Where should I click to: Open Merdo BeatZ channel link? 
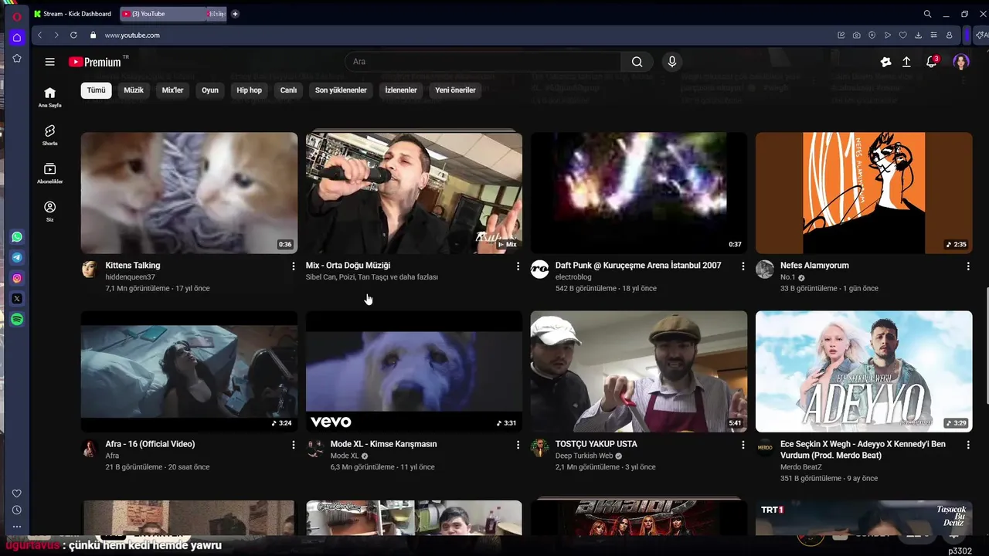click(801, 467)
